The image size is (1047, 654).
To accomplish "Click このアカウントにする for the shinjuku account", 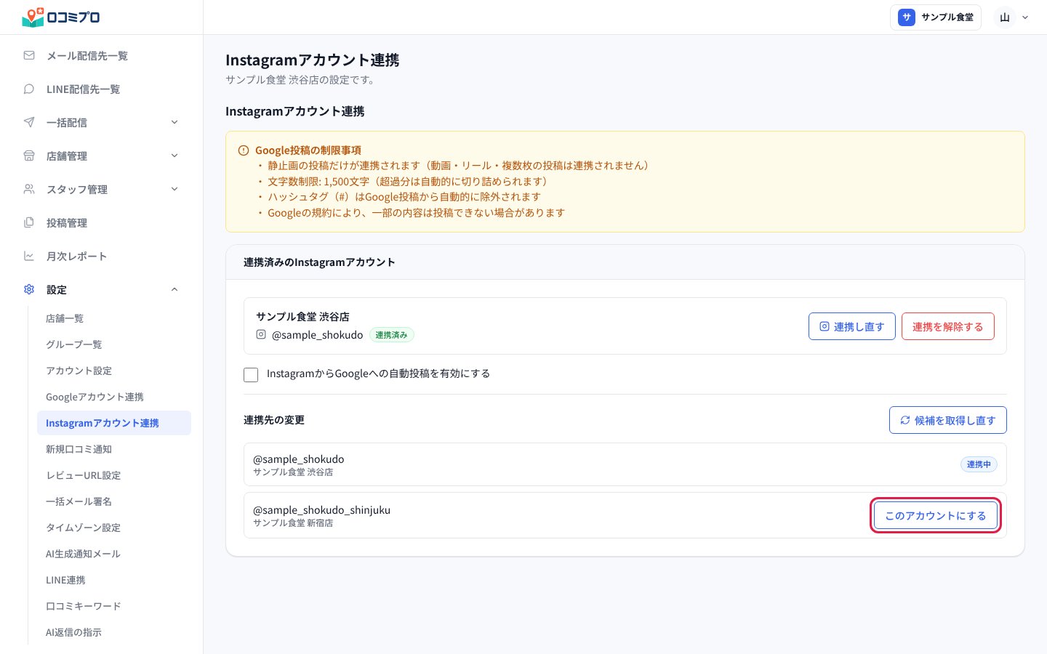I will (x=936, y=515).
